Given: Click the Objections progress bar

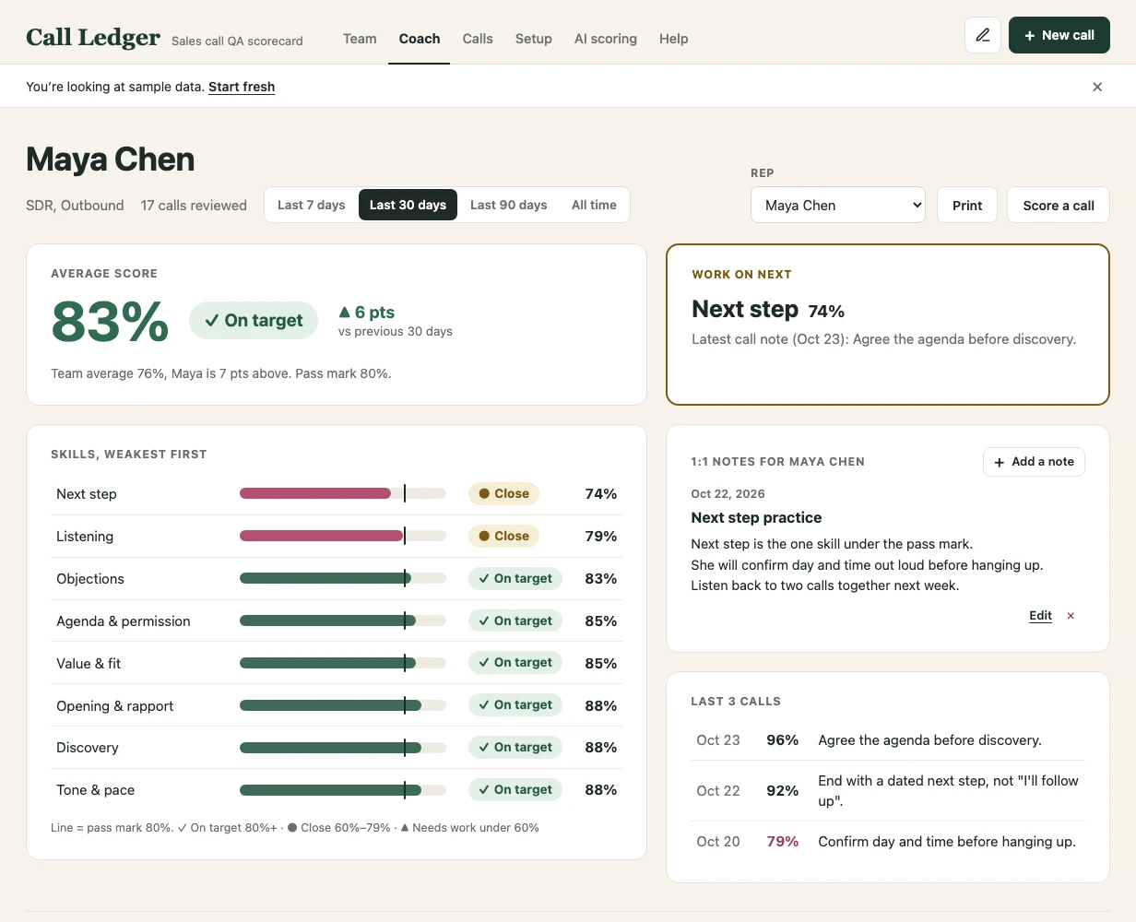Looking at the screenshot, I should click(x=343, y=578).
